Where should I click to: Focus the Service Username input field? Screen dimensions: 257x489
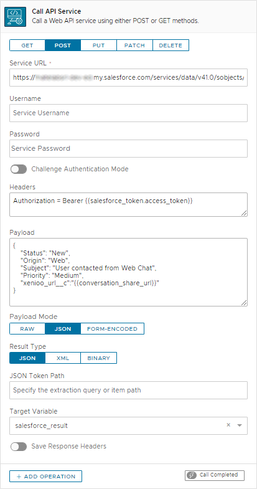pos(128,113)
